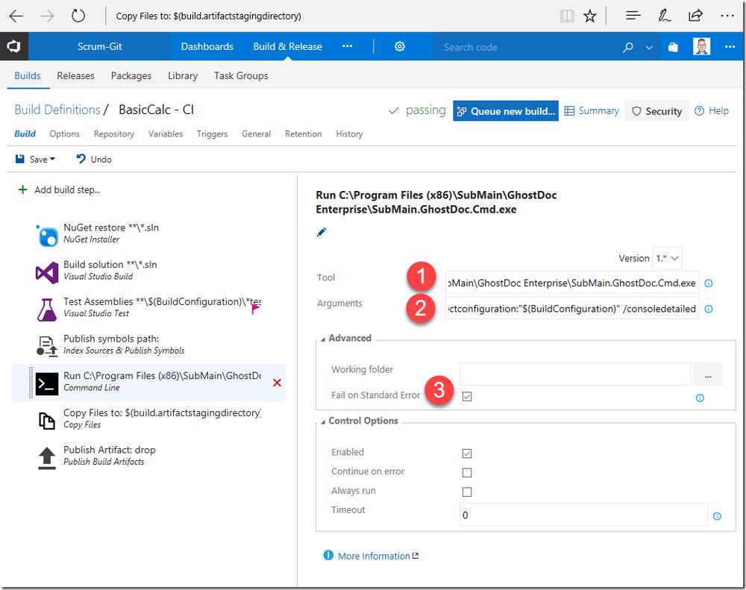746x590 pixels.
Task: Toggle the Enabled checkbox
Action: tap(467, 454)
